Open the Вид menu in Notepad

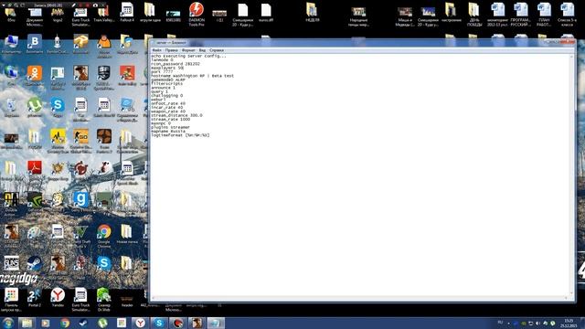click(x=202, y=50)
